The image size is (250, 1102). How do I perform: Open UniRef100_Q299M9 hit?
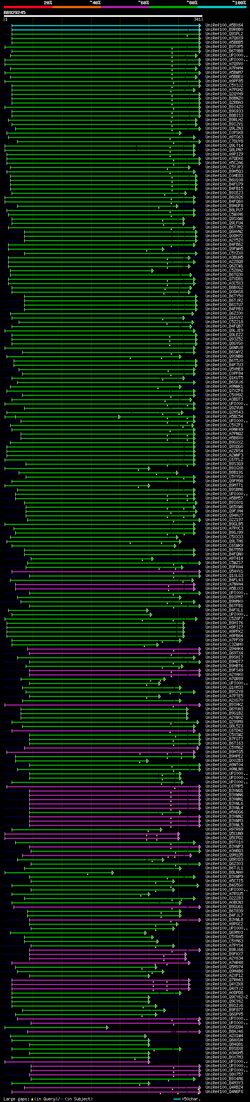(224, 722)
